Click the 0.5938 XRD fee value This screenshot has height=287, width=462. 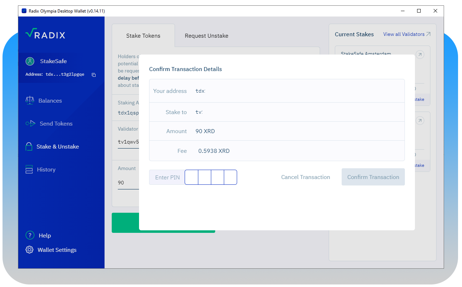(214, 151)
